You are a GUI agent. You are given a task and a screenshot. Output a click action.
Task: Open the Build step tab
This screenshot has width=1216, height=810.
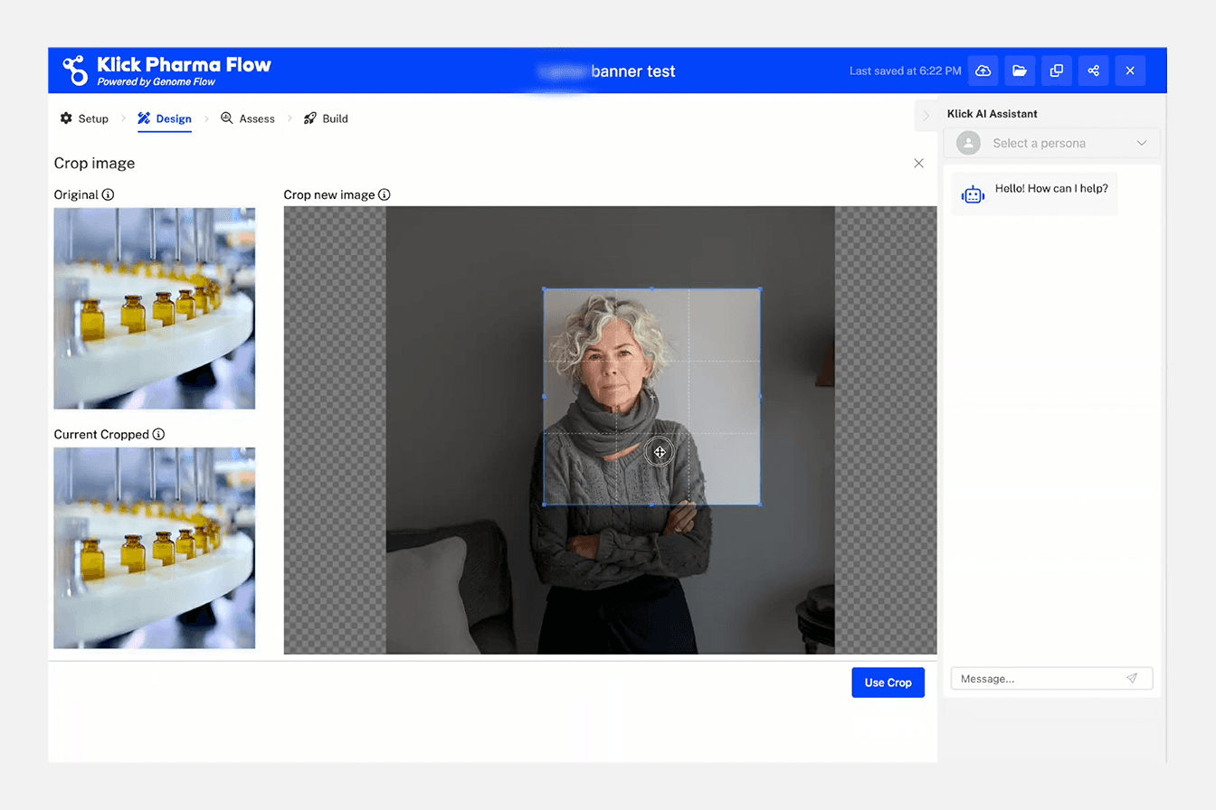click(x=326, y=118)
